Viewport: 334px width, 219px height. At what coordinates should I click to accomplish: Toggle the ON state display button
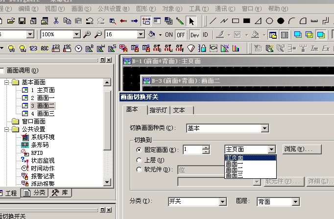pos(168,35)
